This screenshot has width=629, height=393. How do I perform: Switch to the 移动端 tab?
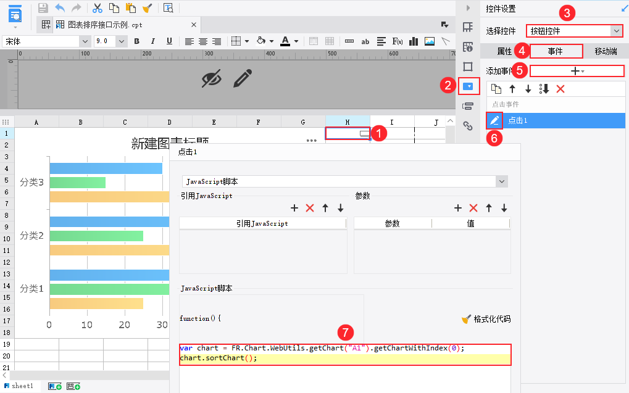point(606,51)
